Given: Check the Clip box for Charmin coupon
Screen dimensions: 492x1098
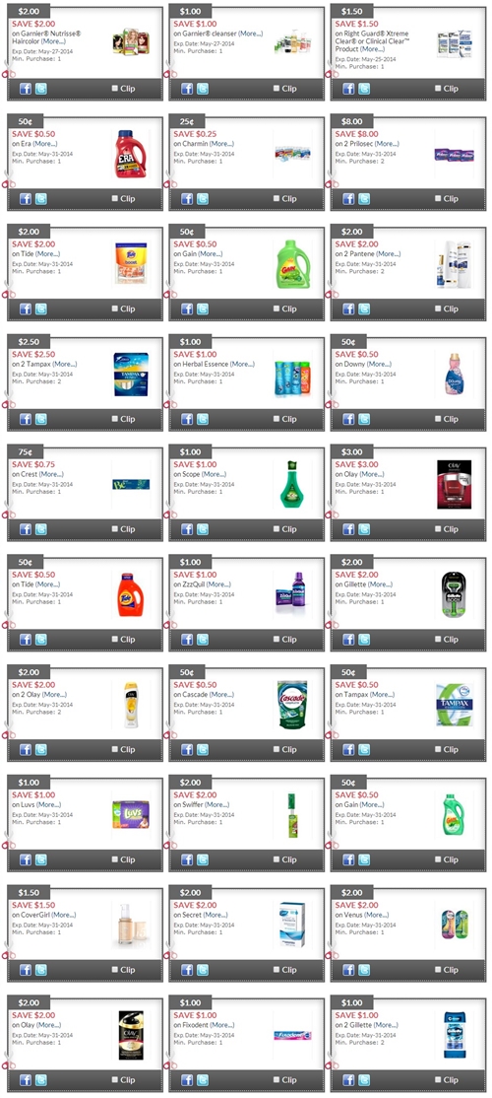Looking at the screenshot, I should click(277, 198).
